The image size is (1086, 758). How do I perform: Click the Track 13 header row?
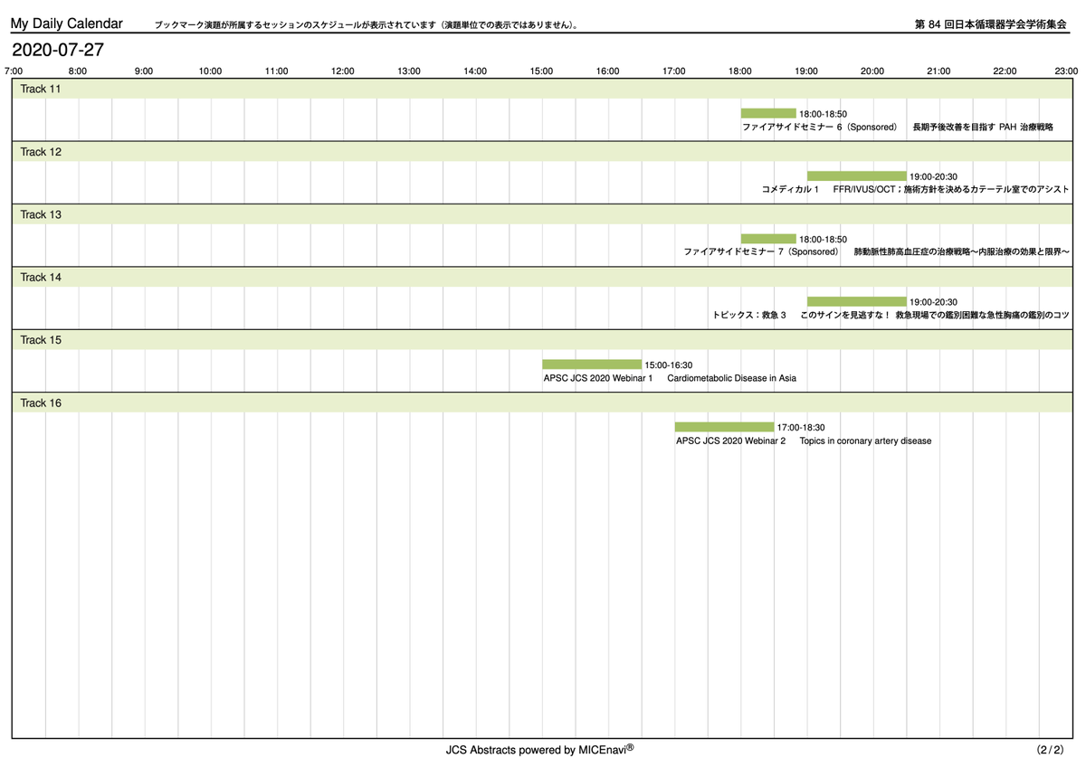tap(543, 214)
